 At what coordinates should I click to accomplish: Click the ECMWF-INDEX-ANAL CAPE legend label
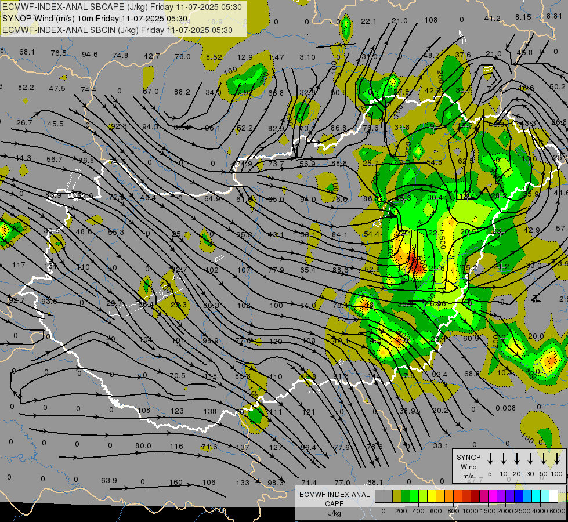(334, 499)
